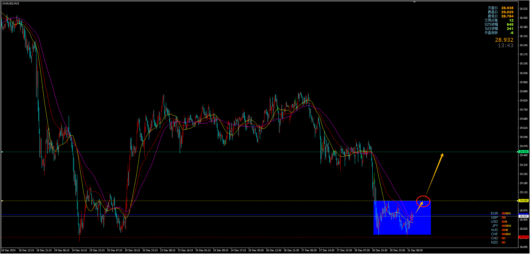The height and width of the screenshot is (254, 530).
Task: Click the 20 Dec 15:15 time axis label
Action: click(x=132, y=250)
